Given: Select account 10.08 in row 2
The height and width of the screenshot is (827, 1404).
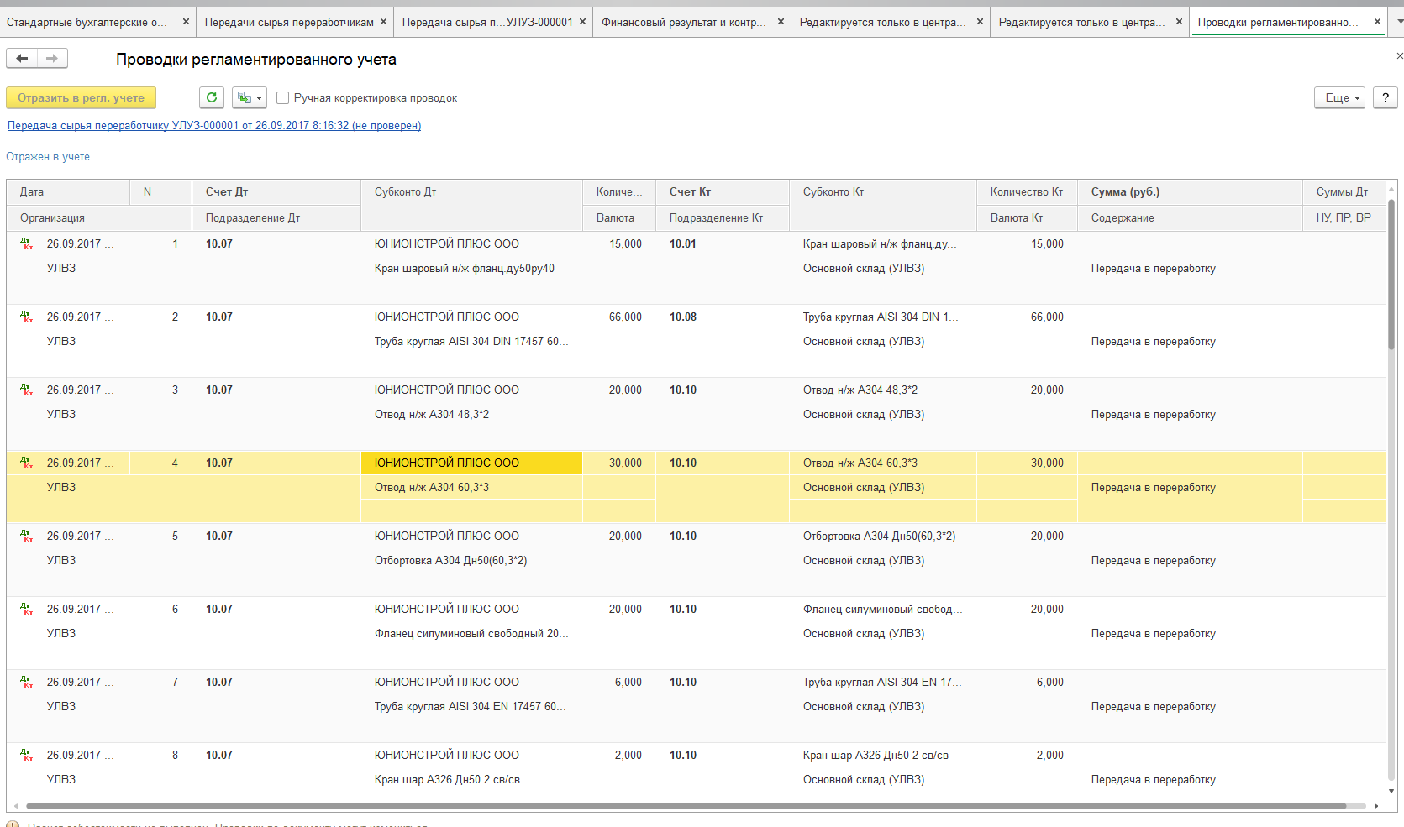Looking at the screenshot, I should 683,317.
